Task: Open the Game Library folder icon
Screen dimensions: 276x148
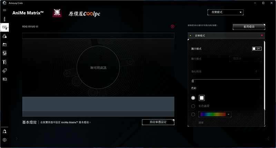Action: 4,45
